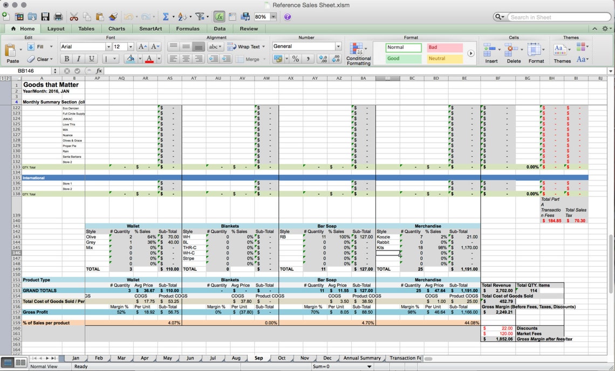Open the Formula Builder
The height and width of the screenshot is (371, 615).
click(x=219, y=17)
